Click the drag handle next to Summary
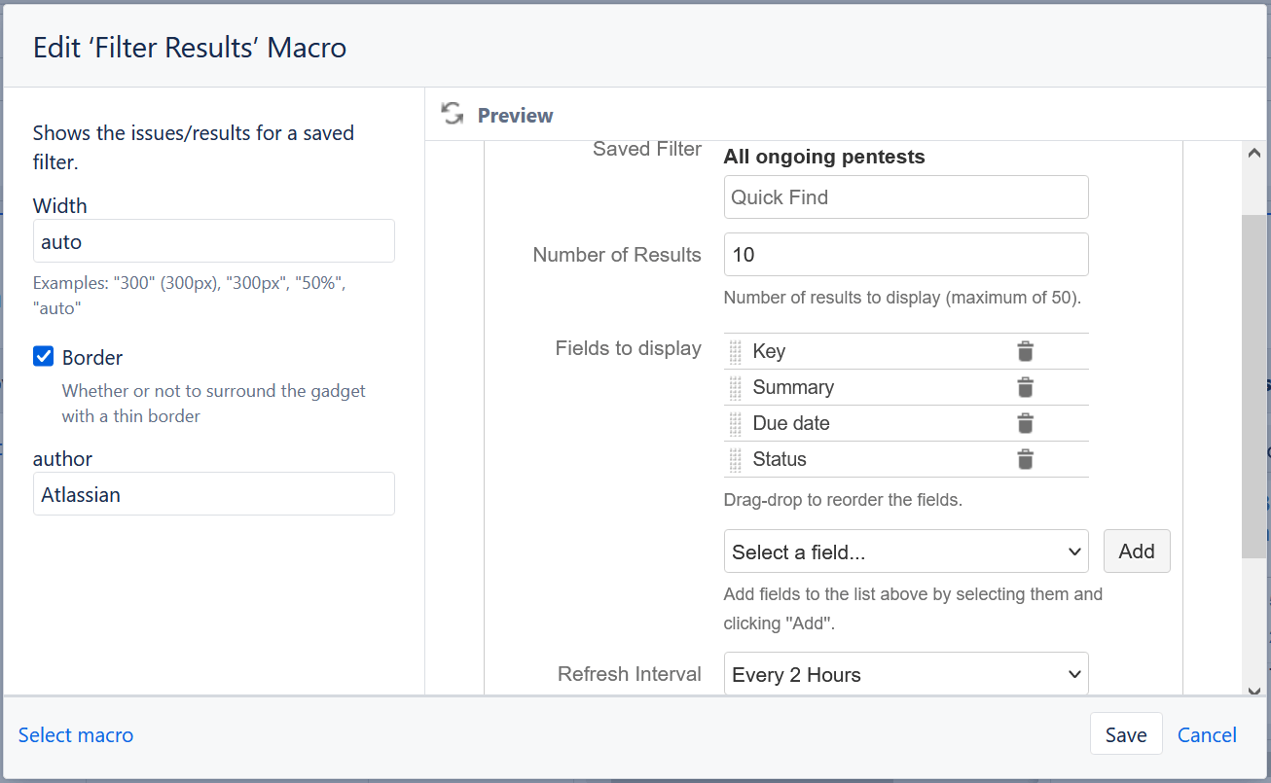This screenshot has height=783, width=1271. point(735,387)
